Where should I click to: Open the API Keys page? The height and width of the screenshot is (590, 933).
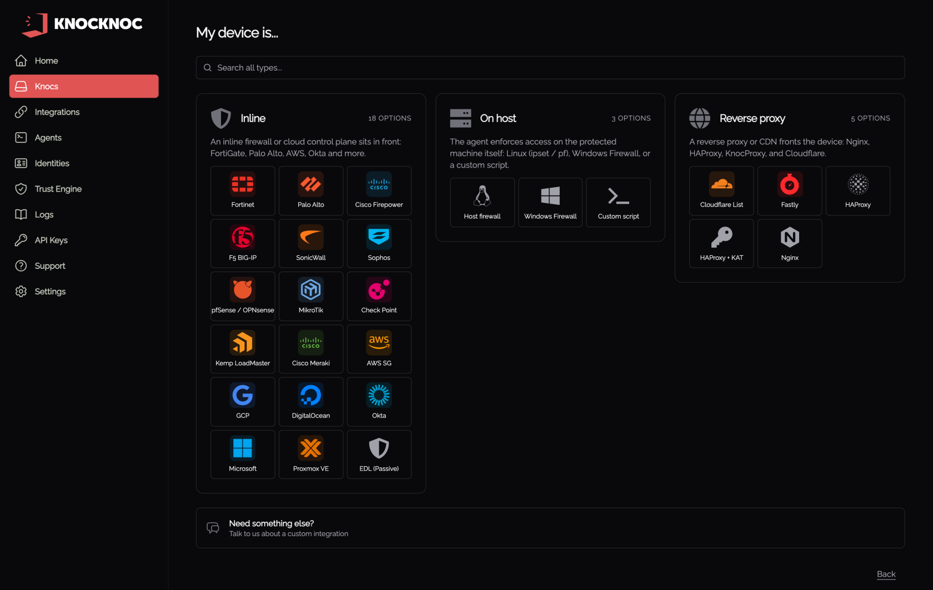tap(84, 240)
